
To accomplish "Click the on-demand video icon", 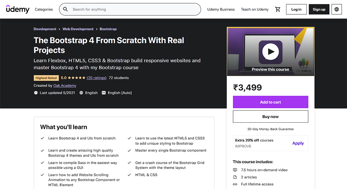I will coord(235,170).
